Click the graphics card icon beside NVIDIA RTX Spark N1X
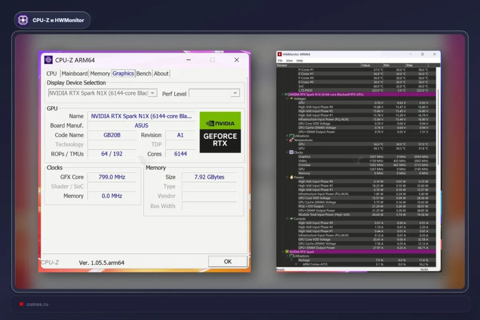The width and height of the screenshot is (480, 320). 287,94
